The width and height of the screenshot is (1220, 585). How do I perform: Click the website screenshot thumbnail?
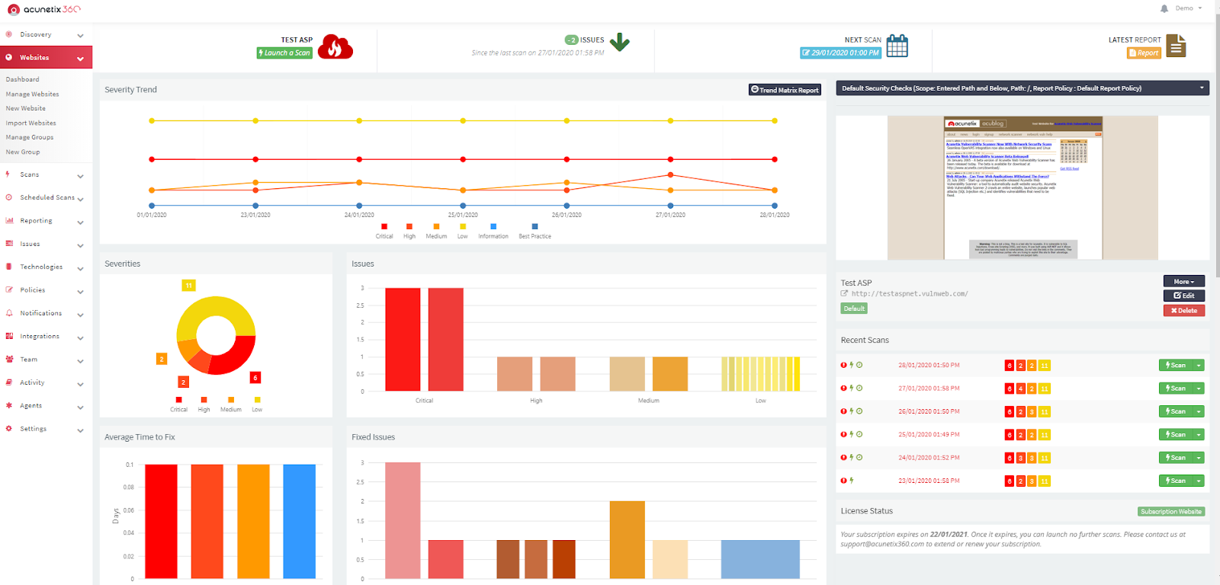pyautogui.click(x=1023, y=187)
